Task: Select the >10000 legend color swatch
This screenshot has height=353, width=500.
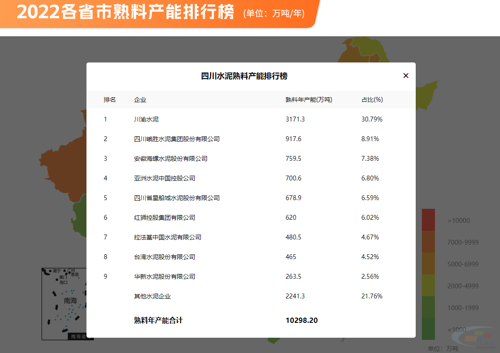Action: [x=428, y=220]
